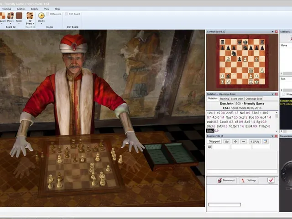
Task: Click the black bishop on b2 in 2D board
Action: coord(228,76)
